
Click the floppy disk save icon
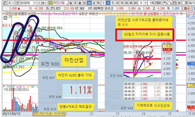coord(175,3)
